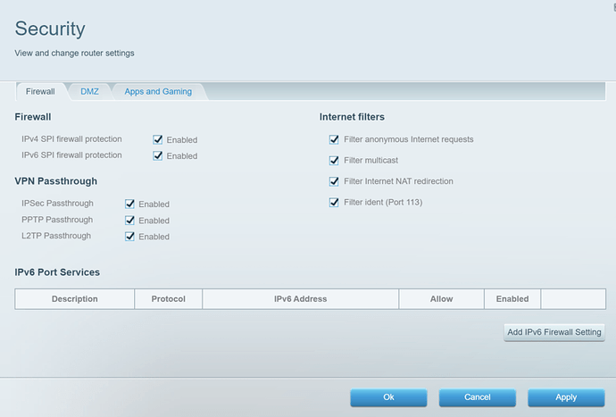
Task: Toggle Filter Internet NAT redirection checkbox
Action: click(334, 181)
